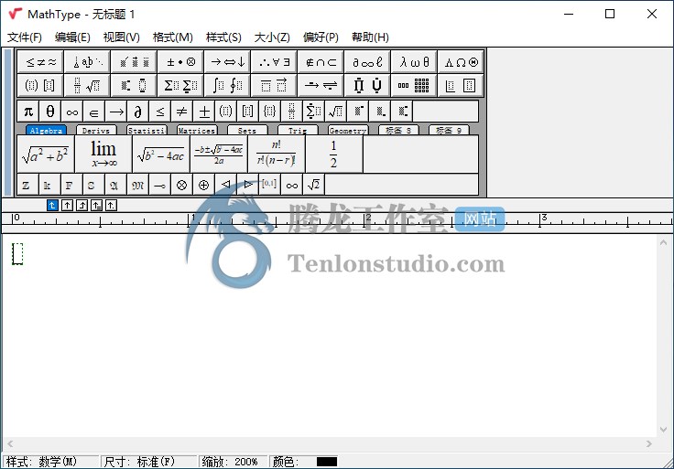Switch to the Statistics tab
The image size is (674, 469).
pyautogui.click(x=147, y=130)
